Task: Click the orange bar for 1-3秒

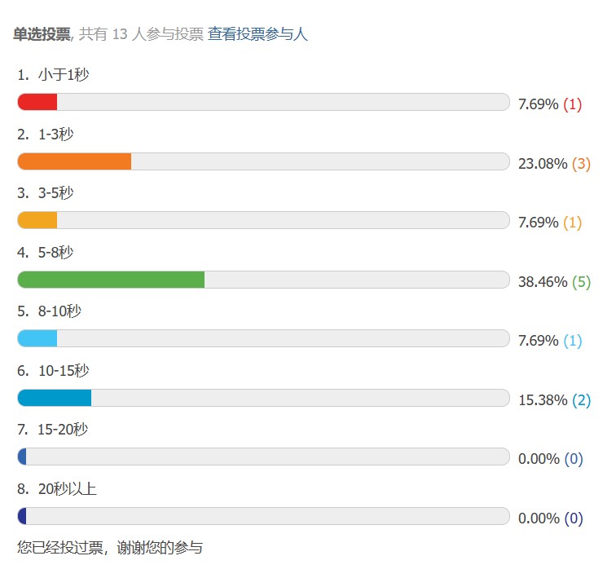Action: 74,161
